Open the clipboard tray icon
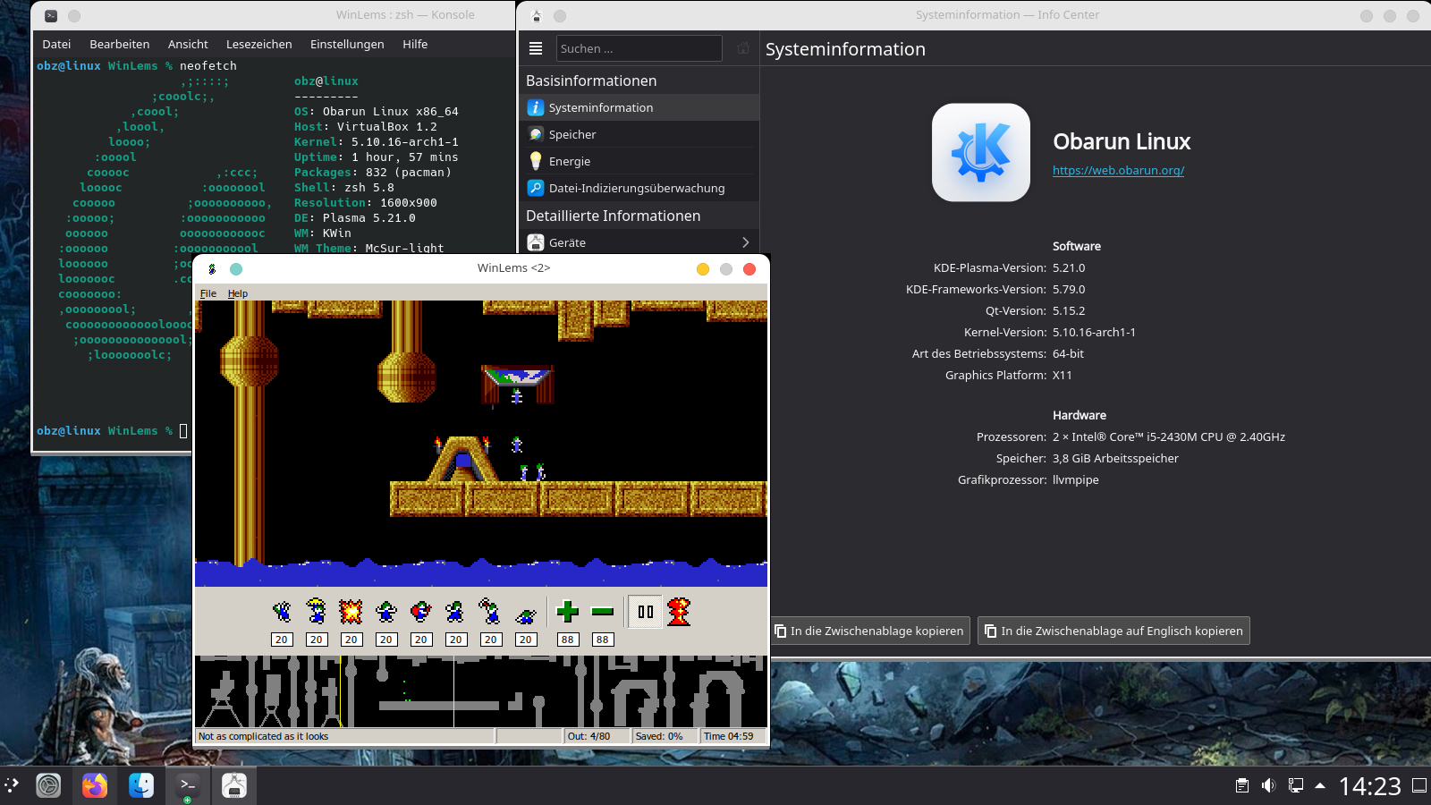 click(x=1242, y=785)
